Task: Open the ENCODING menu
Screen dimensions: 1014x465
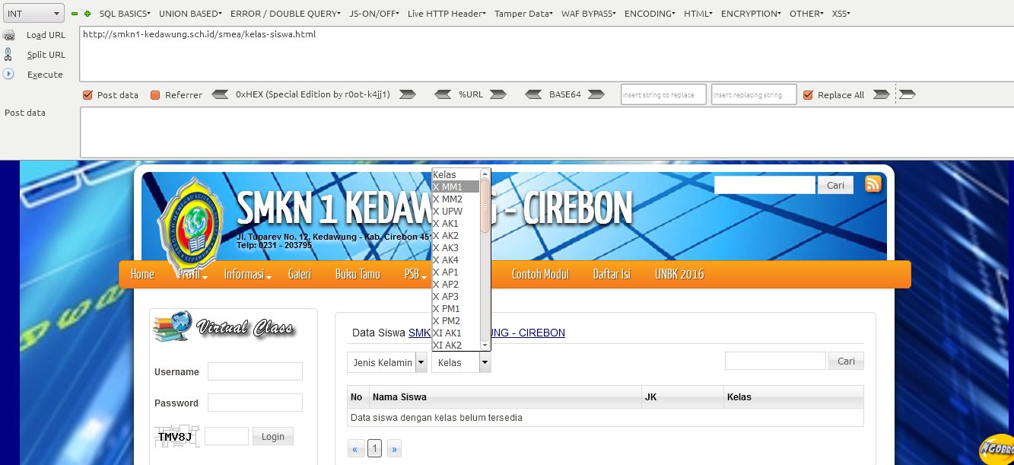Action: tap(650, 14)
